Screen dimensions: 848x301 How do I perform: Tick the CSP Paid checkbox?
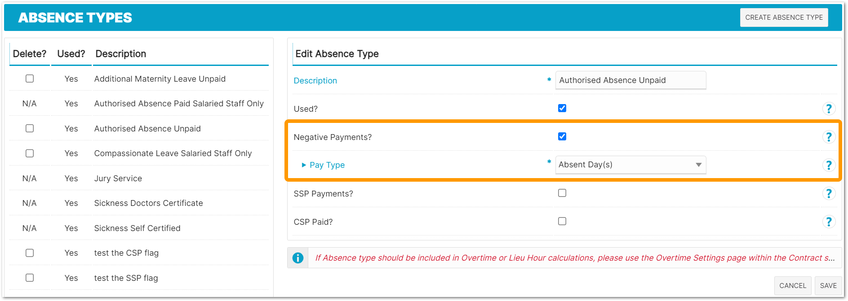coord(562,221)
